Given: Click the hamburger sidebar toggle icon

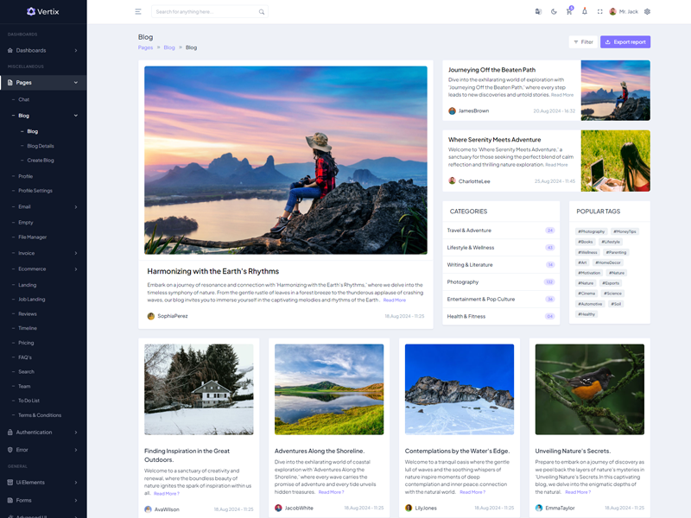Looking at the screenshot, I should click(x=138, y=11).
